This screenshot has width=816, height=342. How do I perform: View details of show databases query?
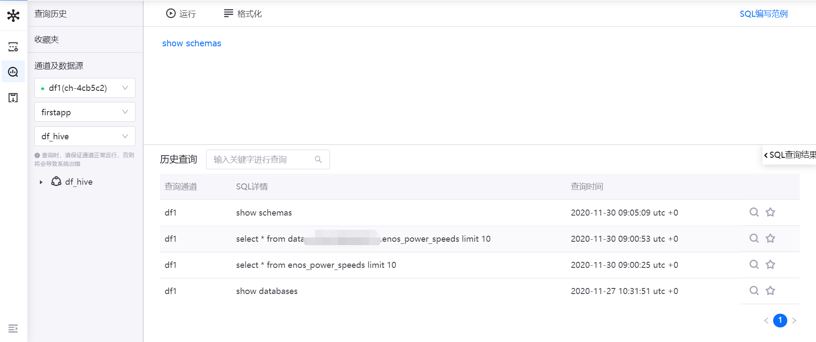coord(754,291)
